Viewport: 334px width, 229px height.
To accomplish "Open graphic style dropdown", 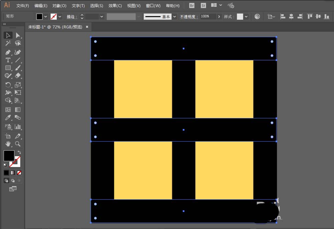I will [x=246, y=16].
